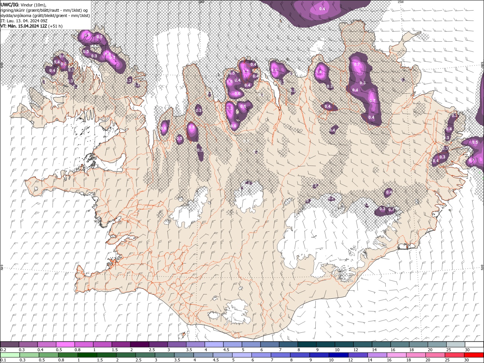Select the 'rigning/skúrir' legend description line
The image size is (484, 363).
tap(44, 10)
